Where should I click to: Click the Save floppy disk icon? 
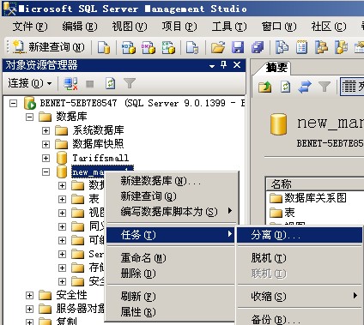tap(238, 47)
